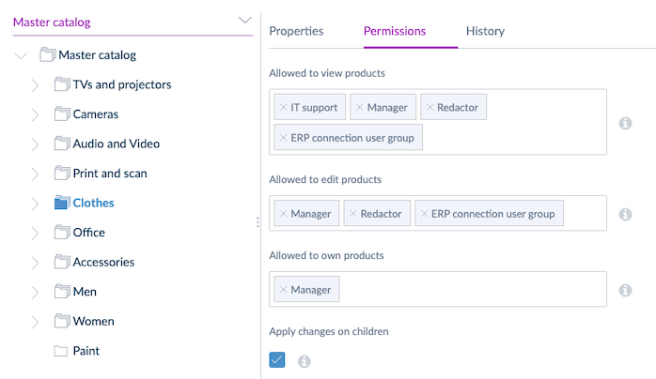Click the Clothes folder icon
This screenshot has width=656, height=379.
(x=62, y=203)
